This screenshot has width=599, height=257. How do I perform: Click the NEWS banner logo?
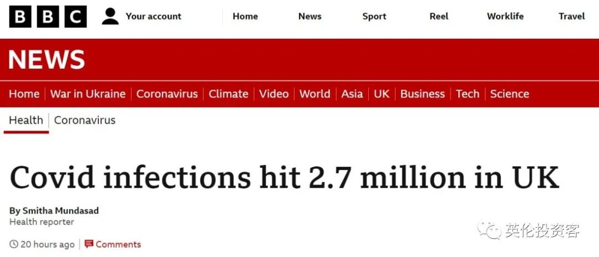pos(47,60)
